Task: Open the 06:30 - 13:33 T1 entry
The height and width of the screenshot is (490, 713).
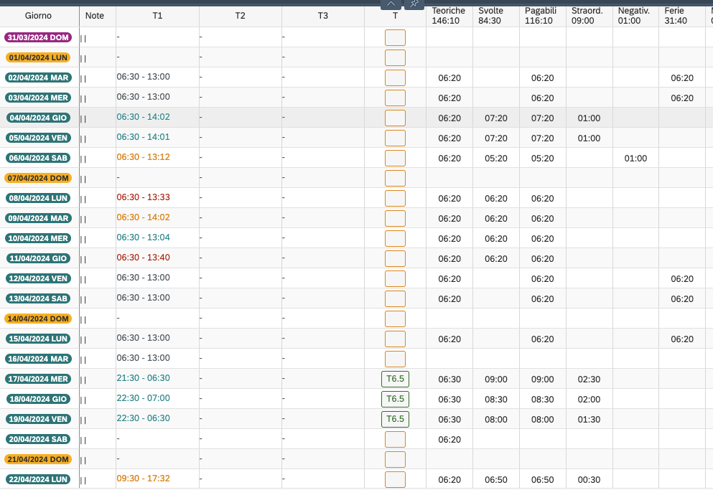Action: point(143,197)
